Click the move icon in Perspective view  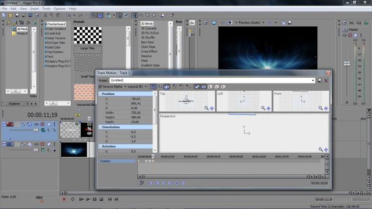326,150
